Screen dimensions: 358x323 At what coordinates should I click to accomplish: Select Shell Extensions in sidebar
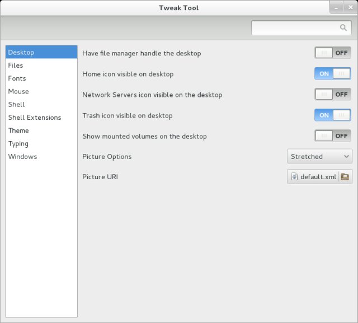[x=41, y=118]
